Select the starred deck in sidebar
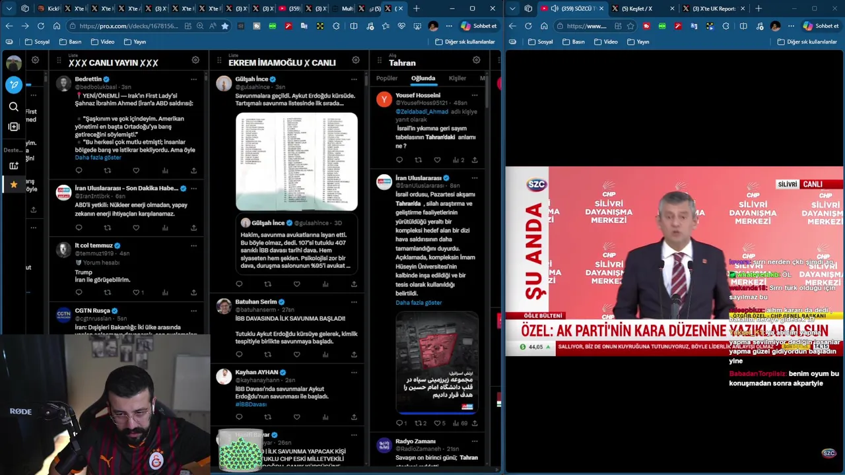Viewport: 845px width, 475px height. point(14,185)
